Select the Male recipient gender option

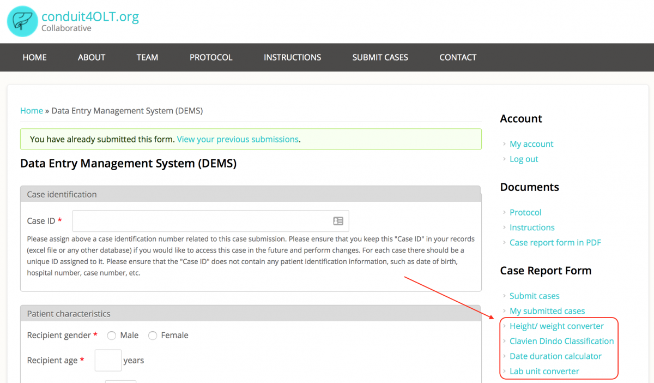(x=112, y=336)
